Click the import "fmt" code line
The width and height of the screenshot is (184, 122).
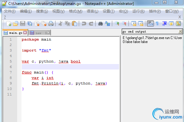(36, 50)
